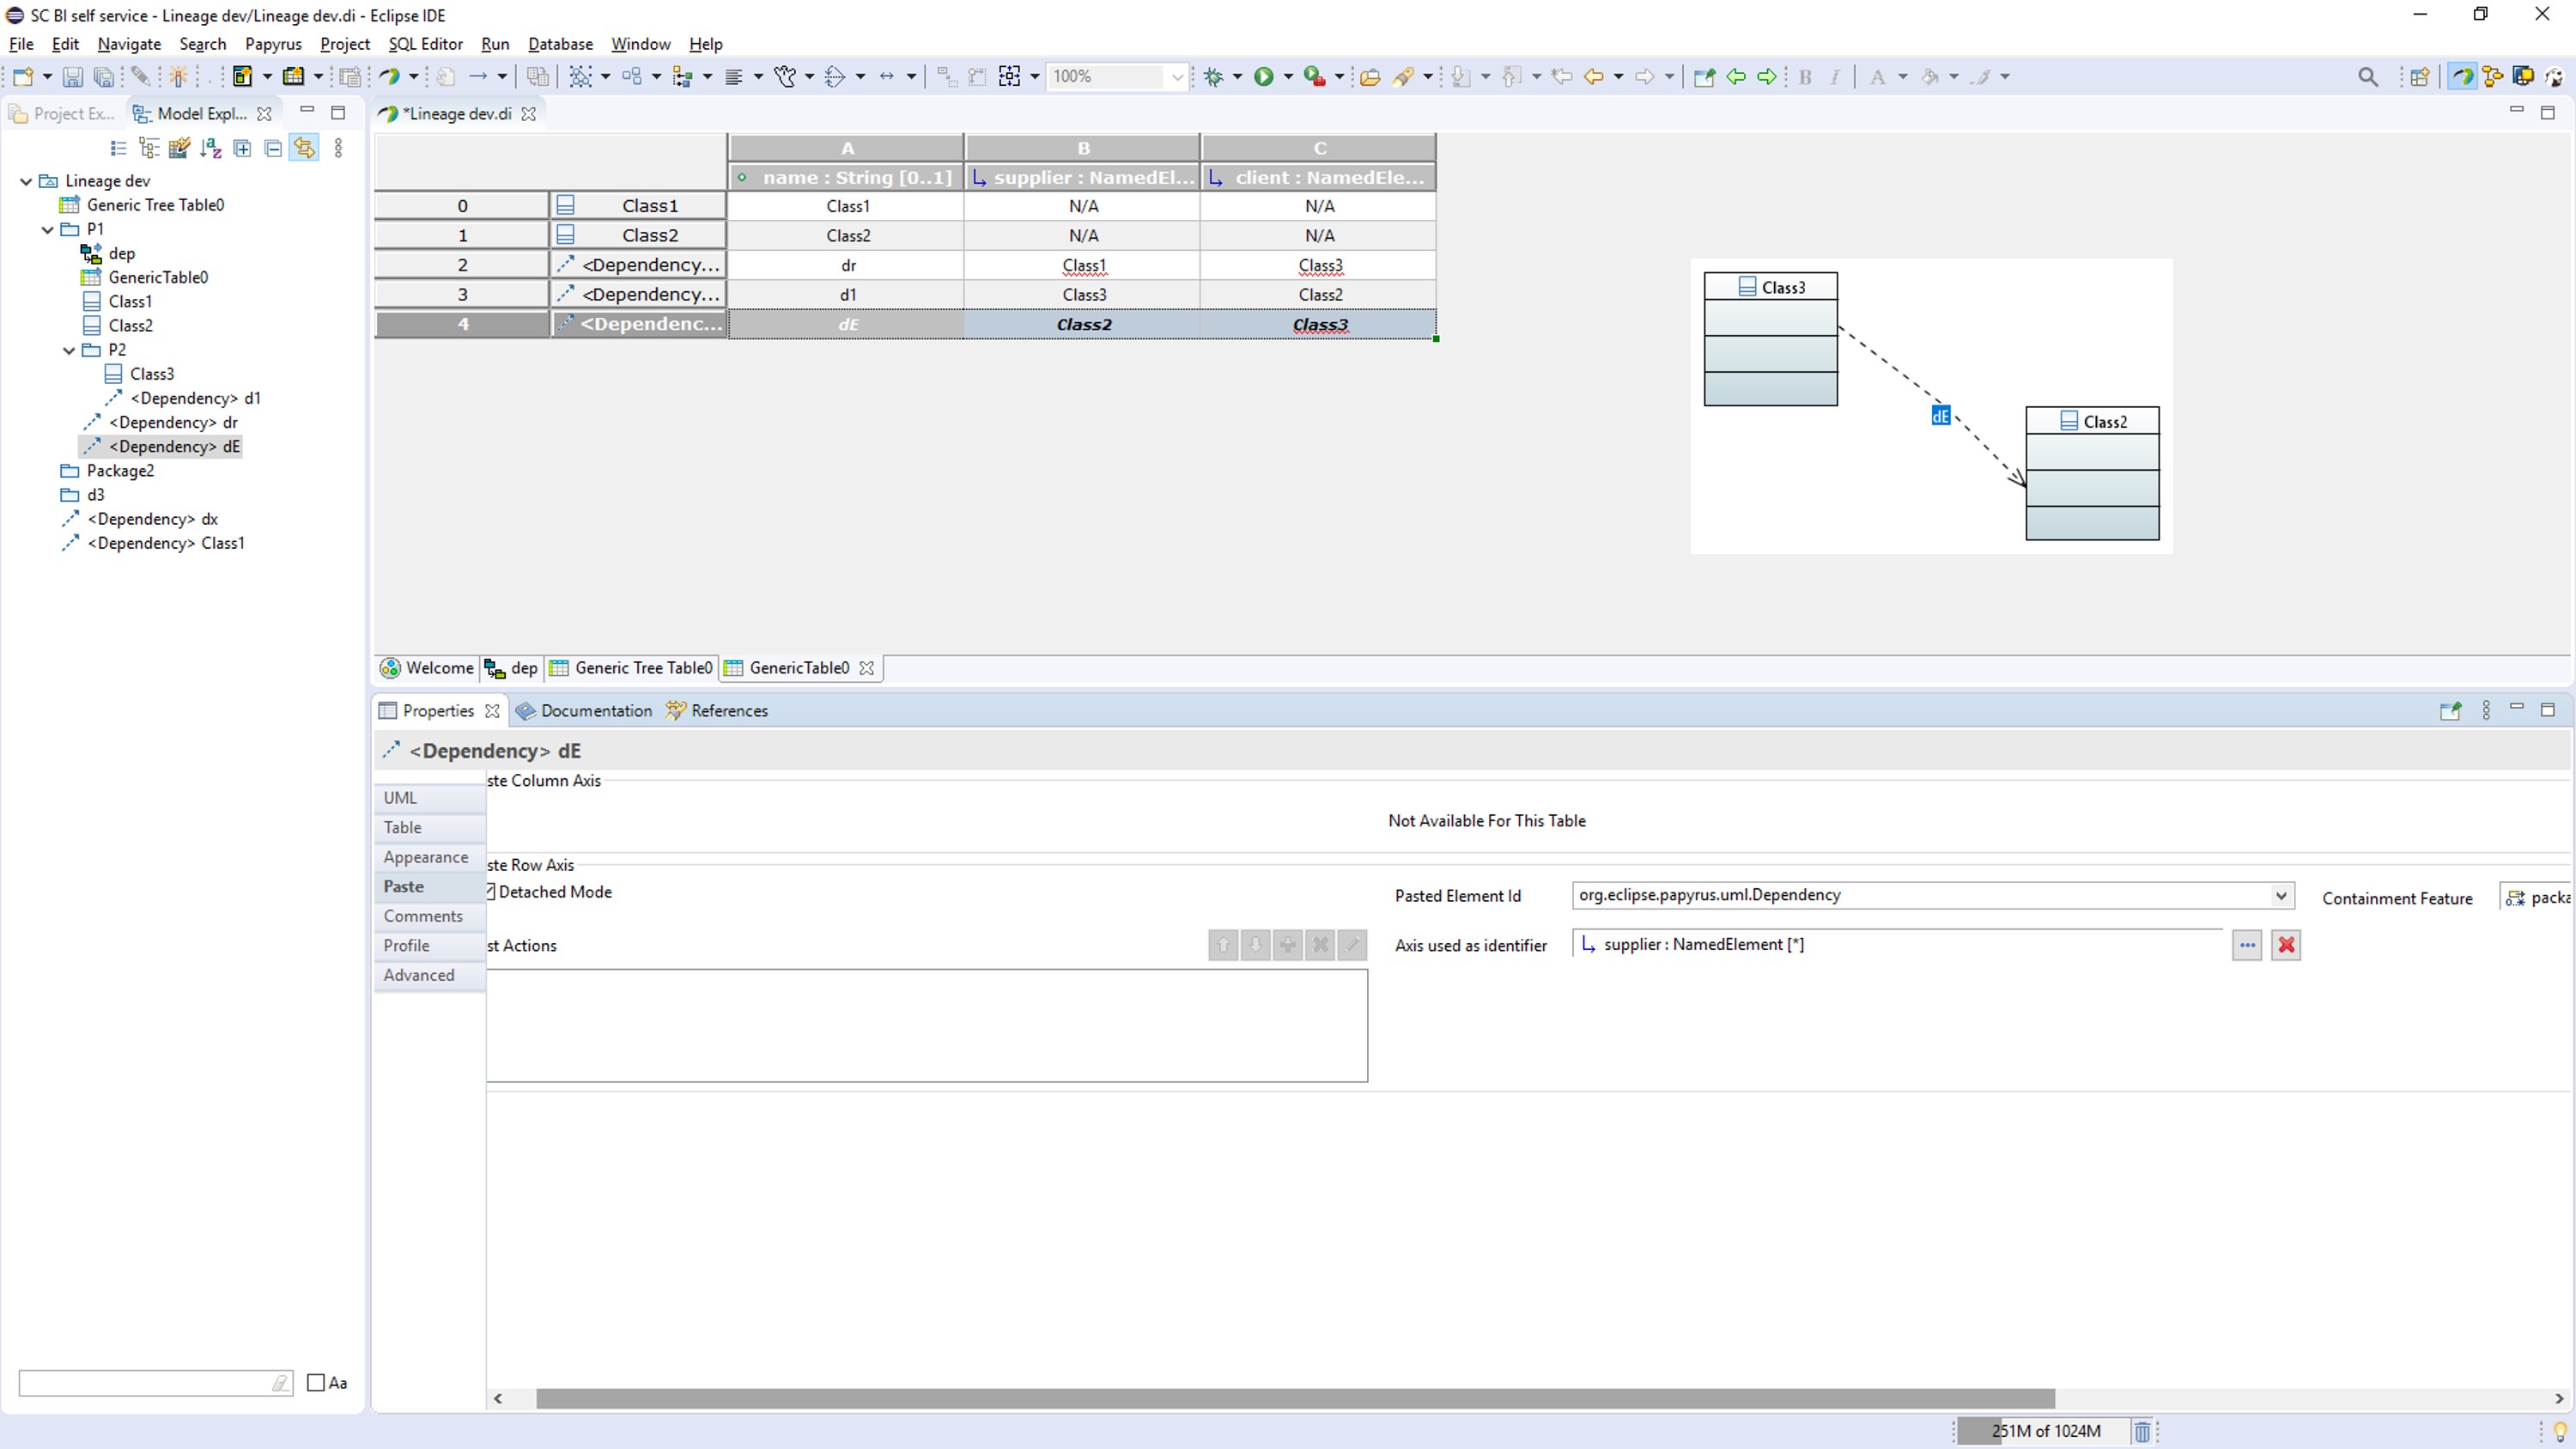Click the Model Explorer search input field
2576x1449 pixels.
(x=155, y=1383)
